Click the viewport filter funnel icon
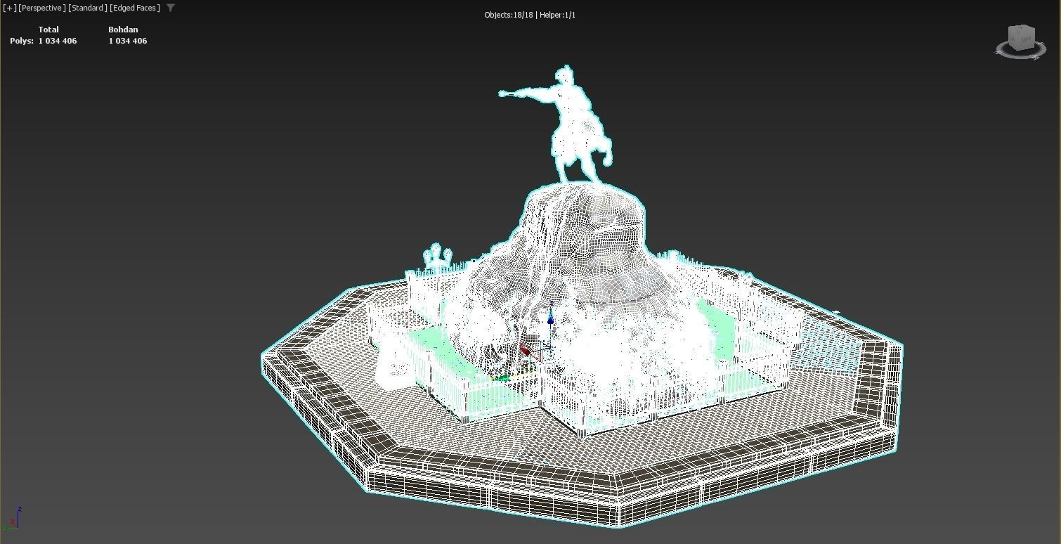 171,8
